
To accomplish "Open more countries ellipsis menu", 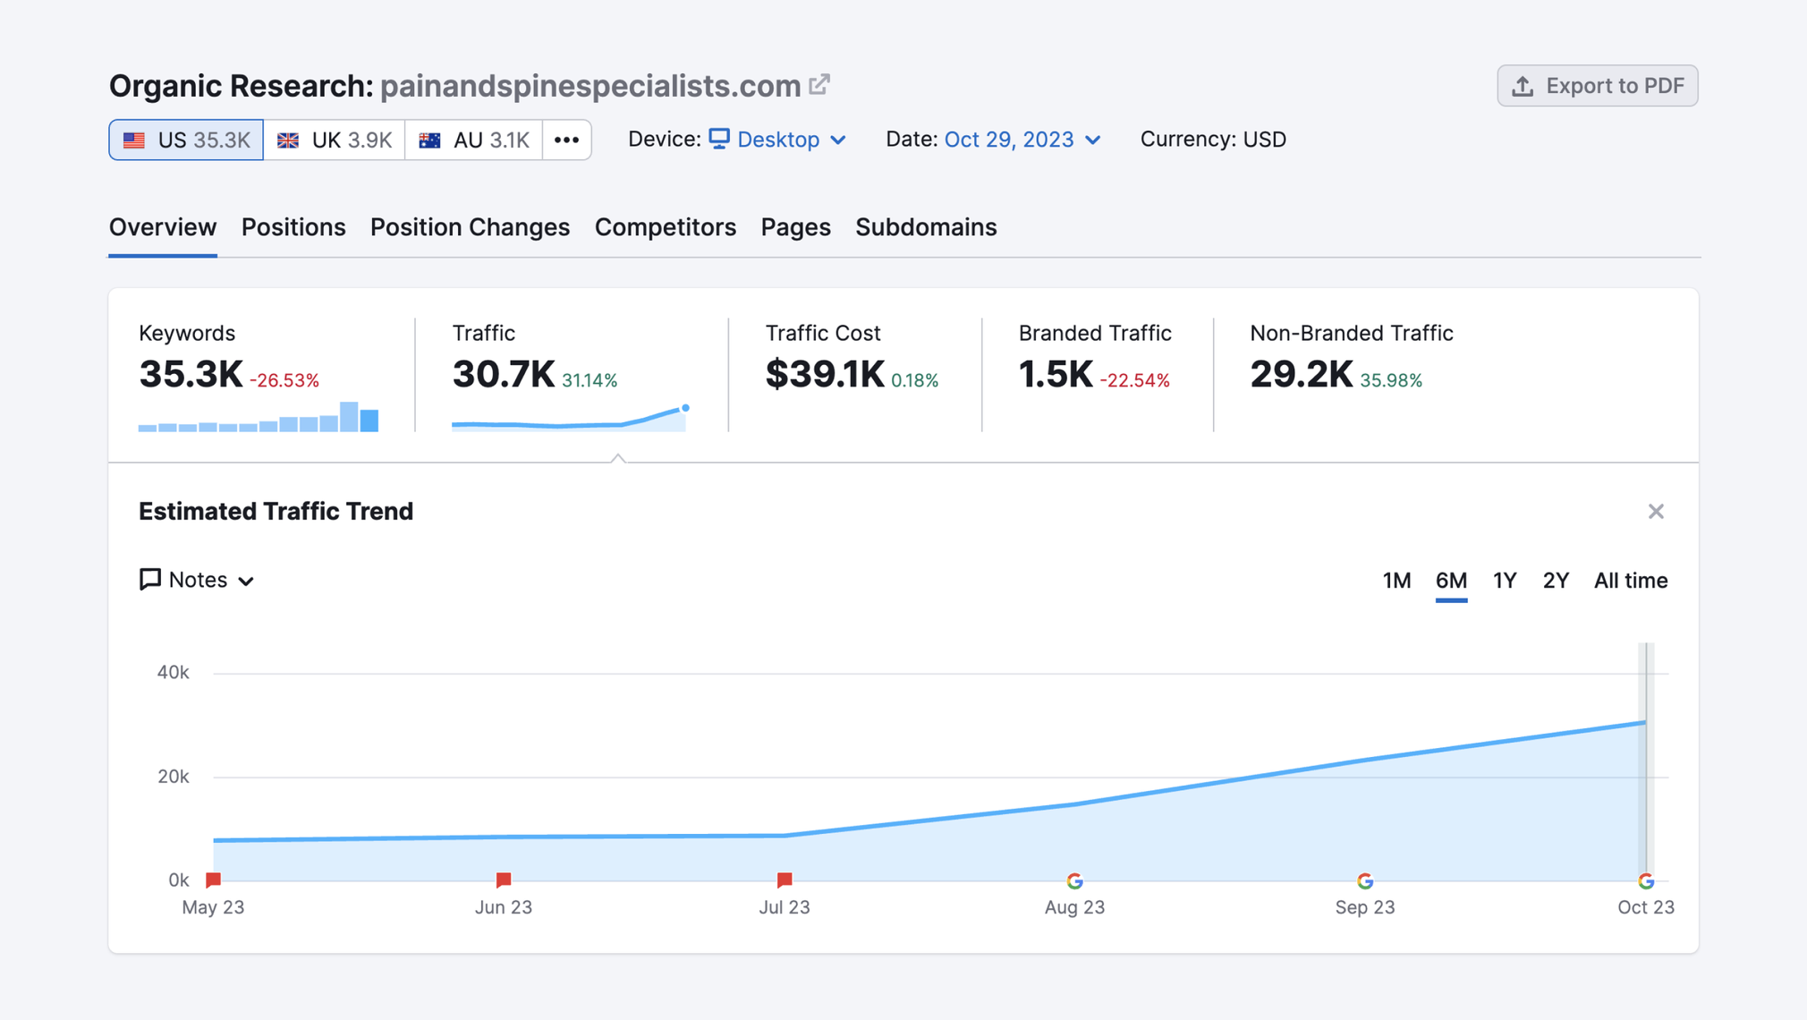I will [x=566, y=140].
